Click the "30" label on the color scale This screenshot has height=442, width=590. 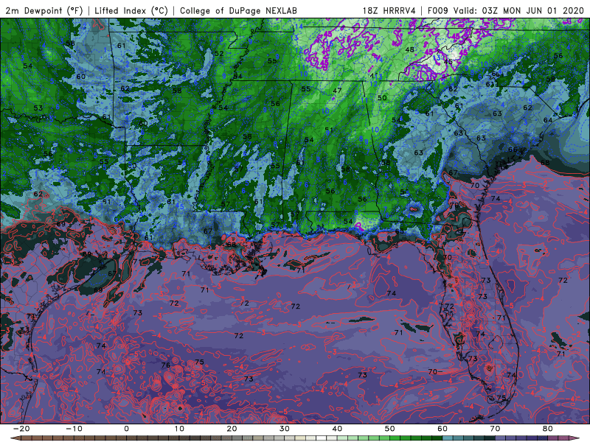pos(285,429)
